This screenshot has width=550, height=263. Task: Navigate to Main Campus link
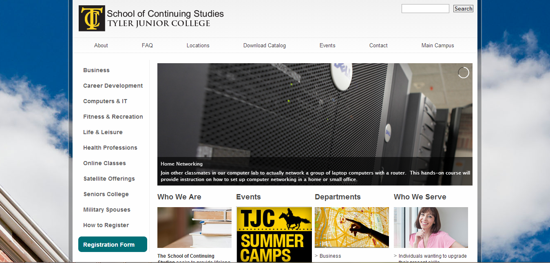(x=437, y=45)
